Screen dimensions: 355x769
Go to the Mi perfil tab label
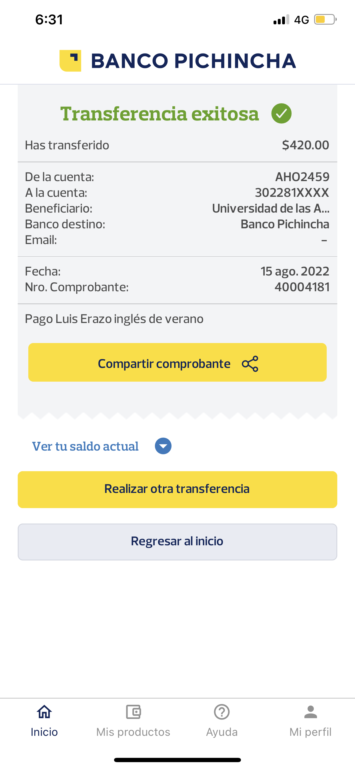coord(310,732)
